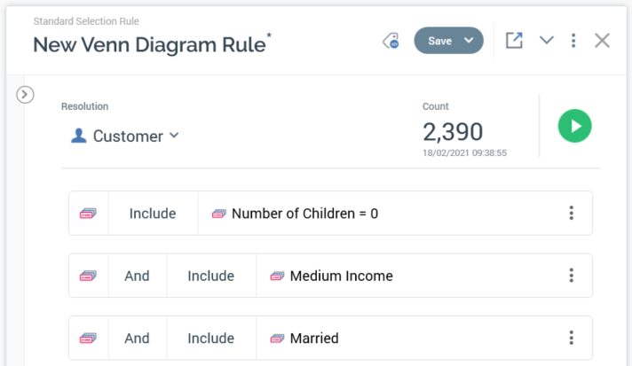Click table icon on Medium Income row

tap(89, 276)
